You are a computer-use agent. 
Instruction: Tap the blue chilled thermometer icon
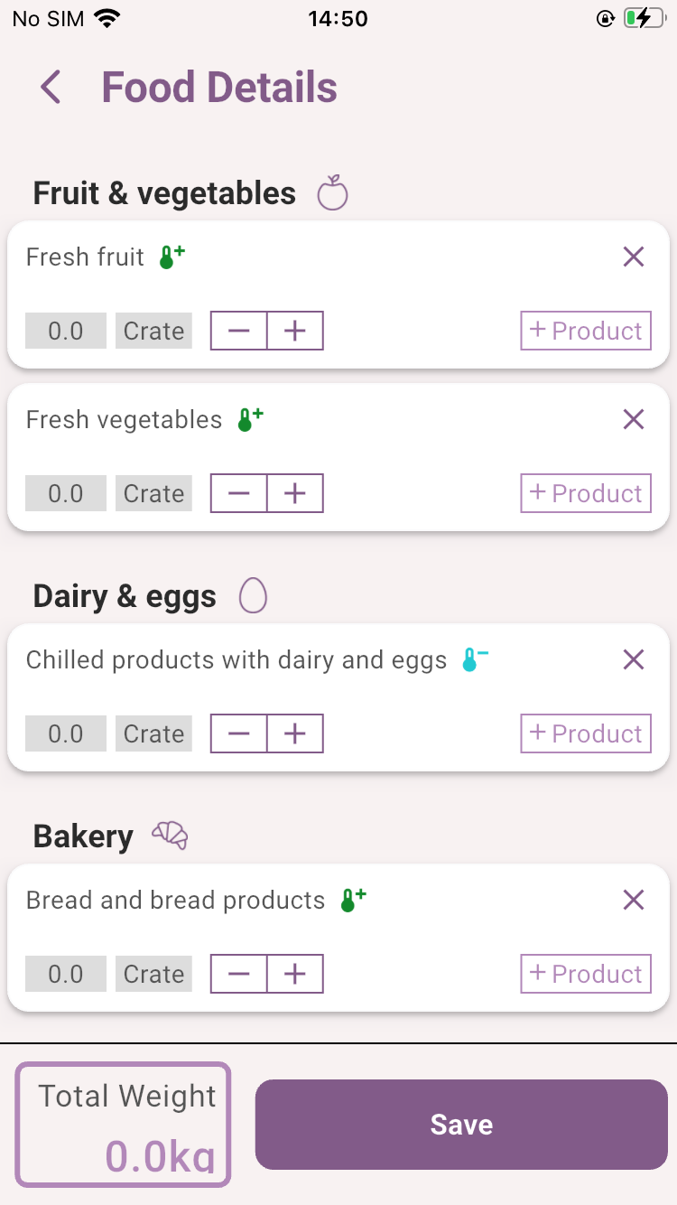point(474,659)
